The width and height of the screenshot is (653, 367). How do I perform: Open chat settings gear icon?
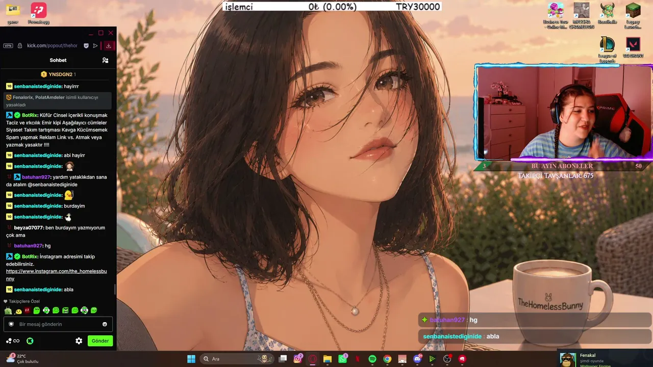point(79,341)
